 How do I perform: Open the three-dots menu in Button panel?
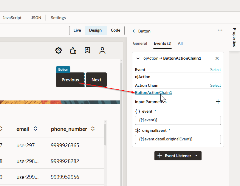point(220,30)
